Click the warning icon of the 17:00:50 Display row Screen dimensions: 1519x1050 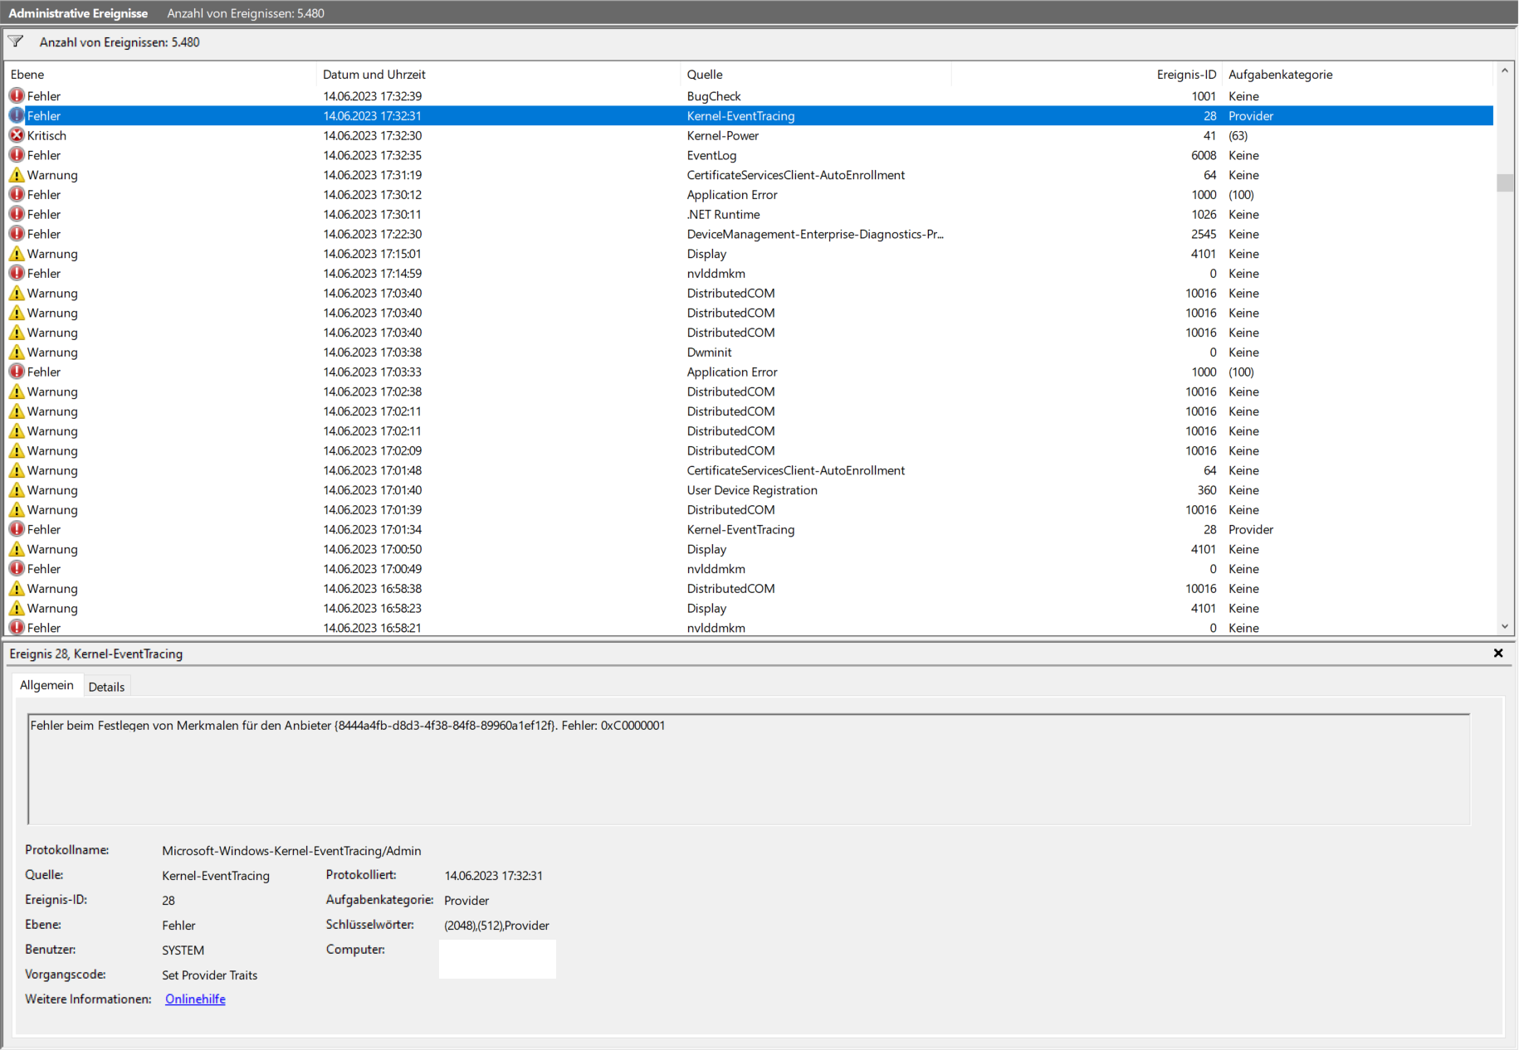point(17,549)
